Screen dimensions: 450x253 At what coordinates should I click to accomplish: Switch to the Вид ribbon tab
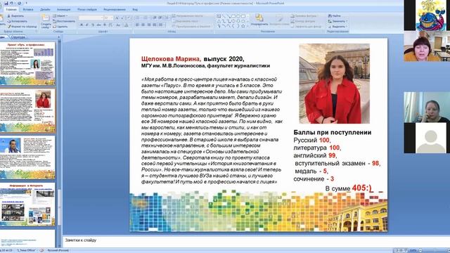135,9
